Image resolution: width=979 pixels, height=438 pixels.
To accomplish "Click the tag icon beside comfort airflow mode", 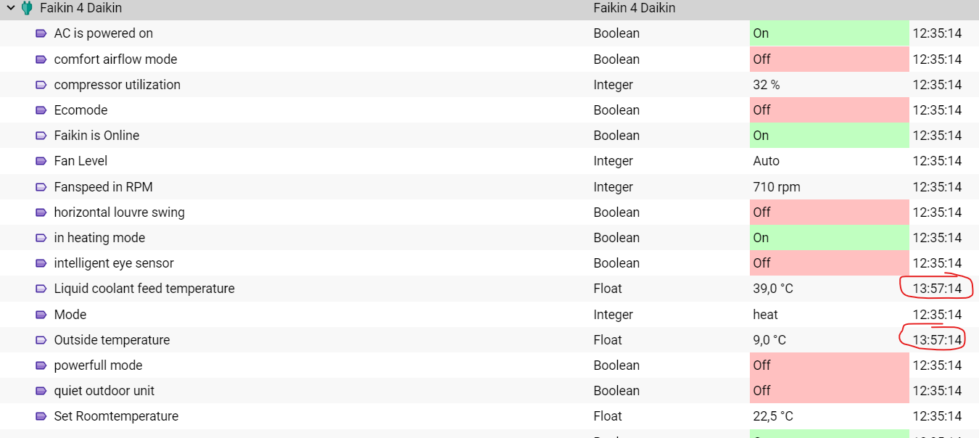I will (41, 59).
